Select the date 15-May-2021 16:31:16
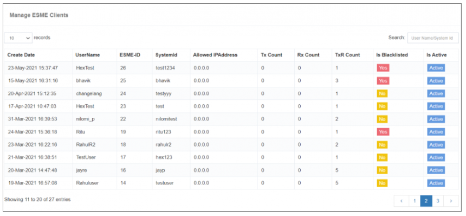466x216 pixels. pyautogui.click(x=33, y=81)
